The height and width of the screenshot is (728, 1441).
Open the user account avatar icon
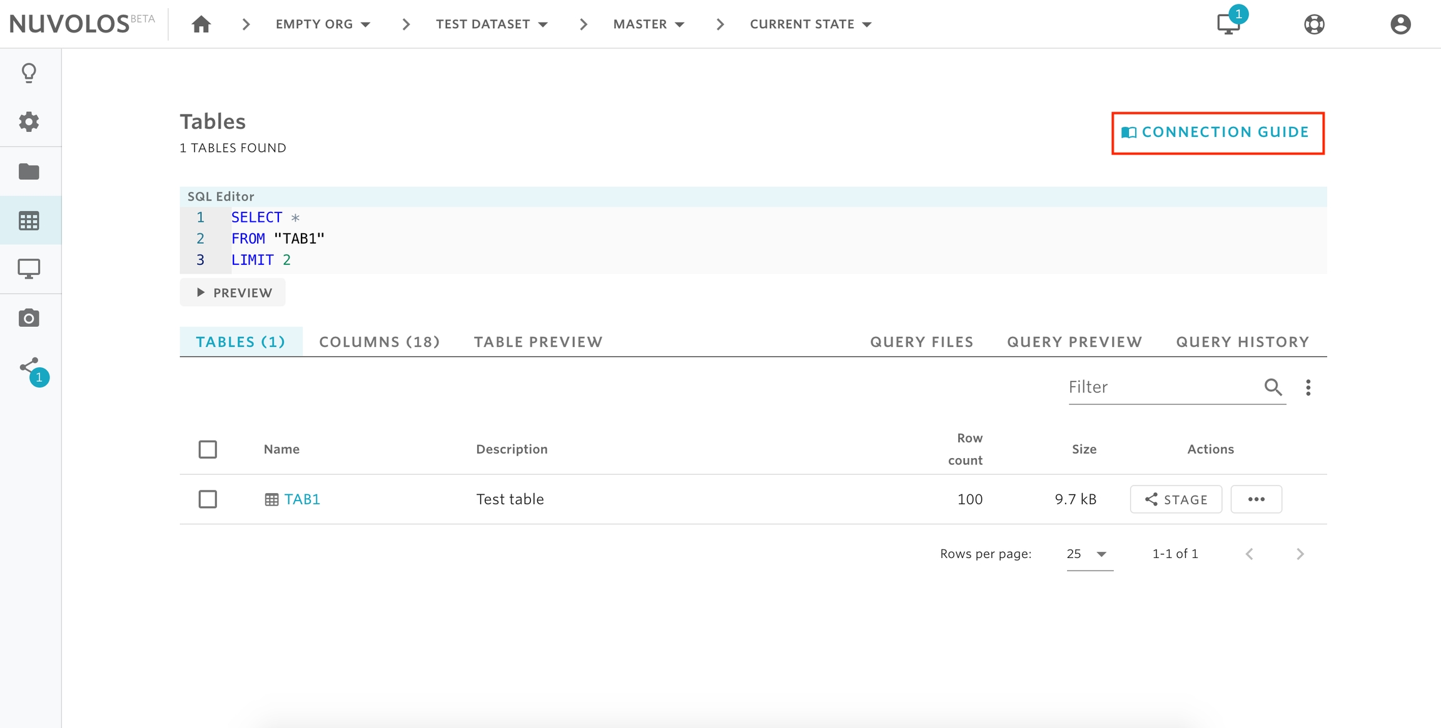[x=1400, y=24]
